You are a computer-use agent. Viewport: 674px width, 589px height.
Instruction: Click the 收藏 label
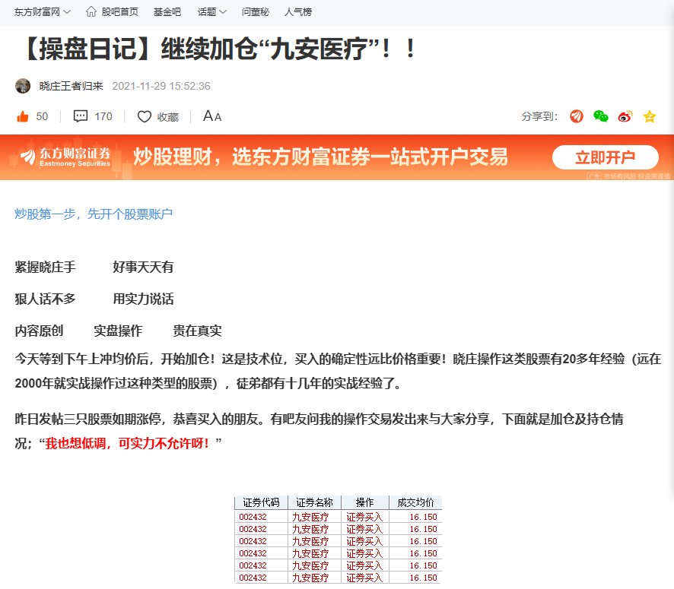point(167,117)
